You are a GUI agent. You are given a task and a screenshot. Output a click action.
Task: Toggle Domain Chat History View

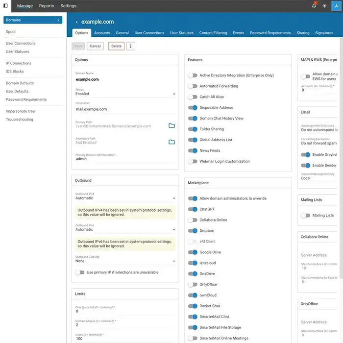tap(193, 119)
